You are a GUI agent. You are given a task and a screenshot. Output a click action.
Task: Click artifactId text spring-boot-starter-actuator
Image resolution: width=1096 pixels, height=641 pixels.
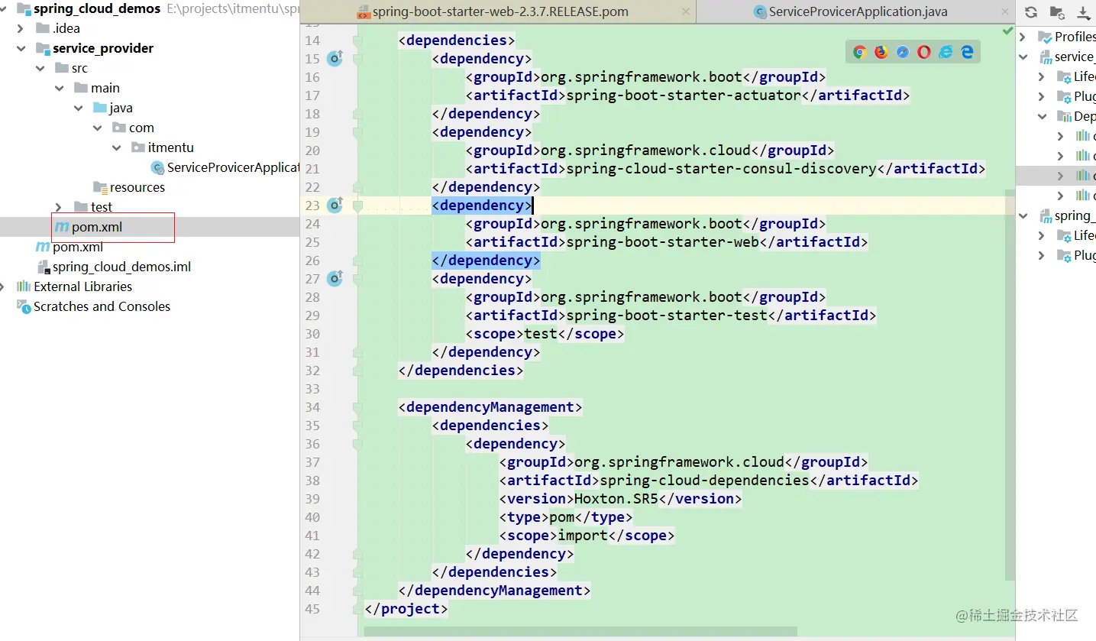[682, 96]
